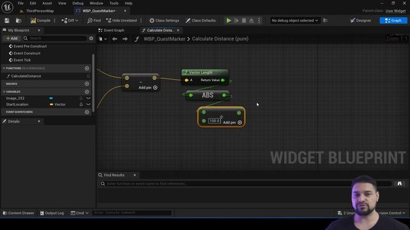Image resolution: width=410 pixels, height=230 pixels.
Task: Open play mode options dots
Action: point(259,20)
